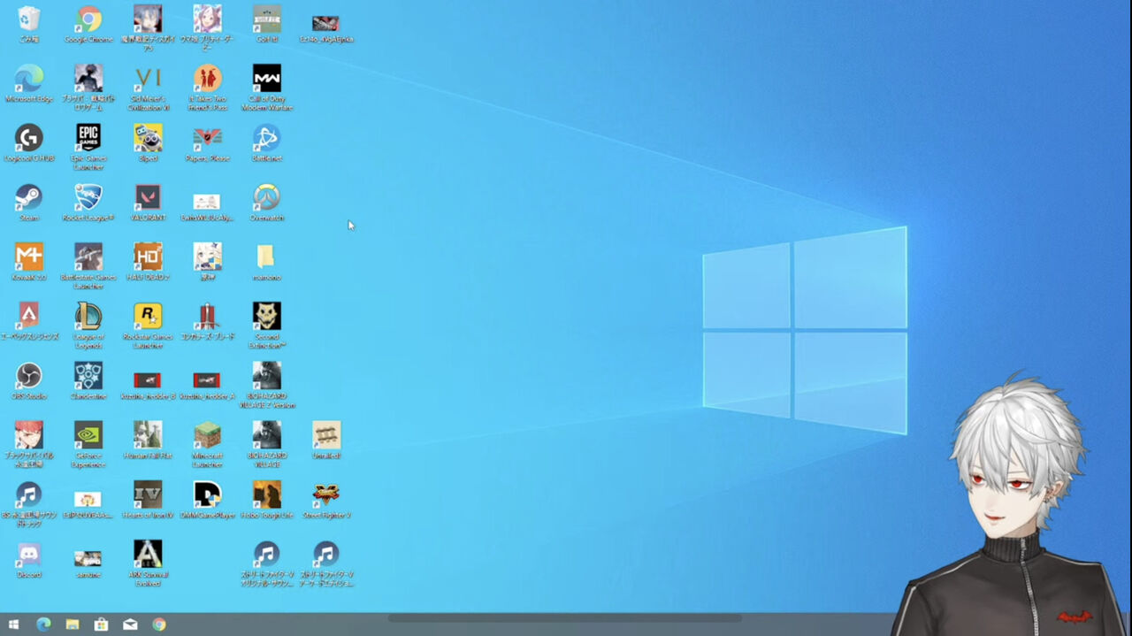Open the Logicool G HUB shortcut
The height and width of the screenshot is (636, 1132).
[28, 138]
